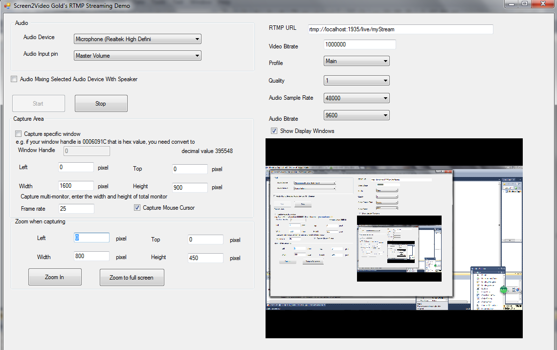Viewport: 557px width, 350px height.
Task: Expand the Quality dropdown
Action: point(356,81)
